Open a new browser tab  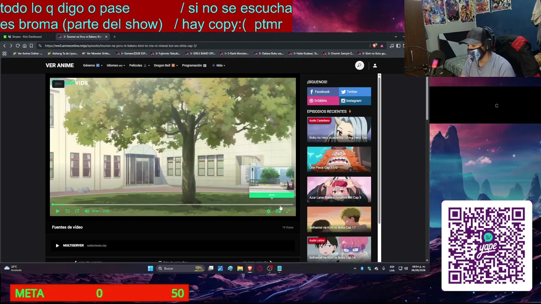(114, 37)
